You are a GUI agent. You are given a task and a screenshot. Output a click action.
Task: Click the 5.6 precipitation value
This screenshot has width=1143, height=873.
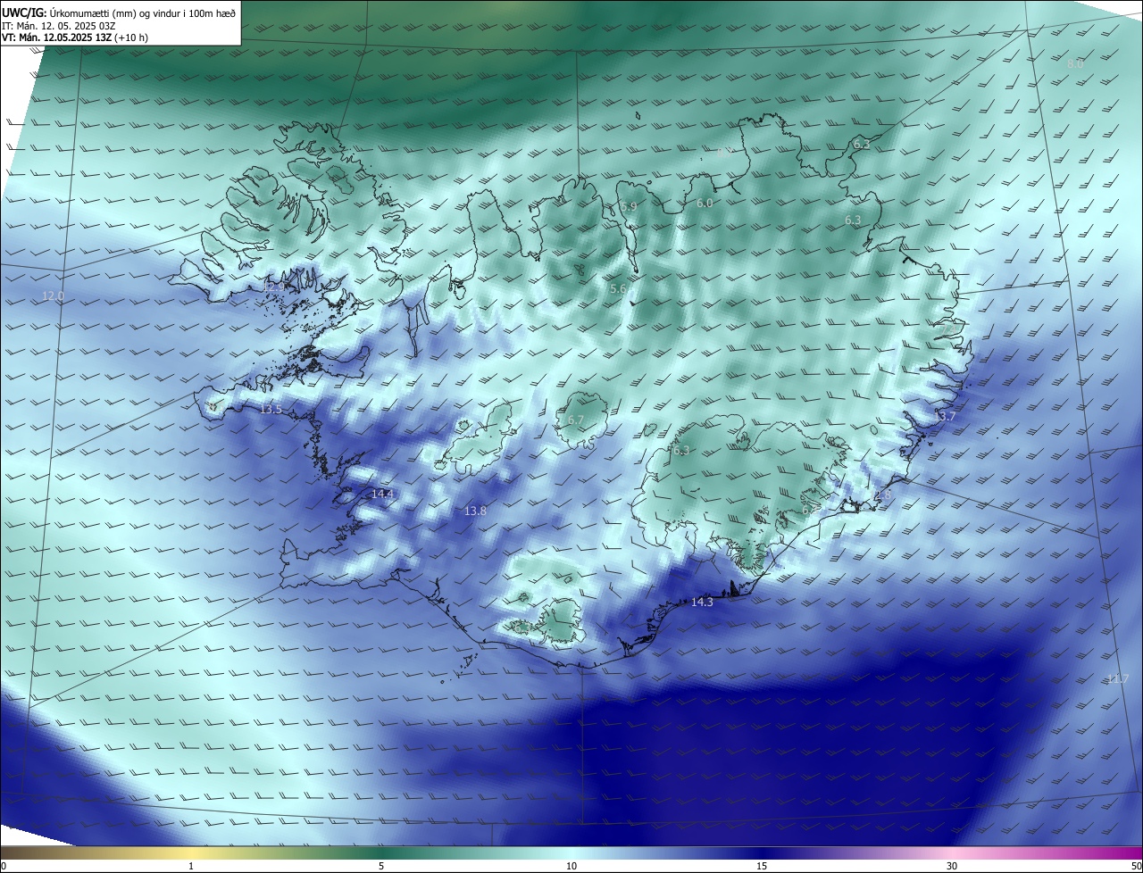click(618, 289)
